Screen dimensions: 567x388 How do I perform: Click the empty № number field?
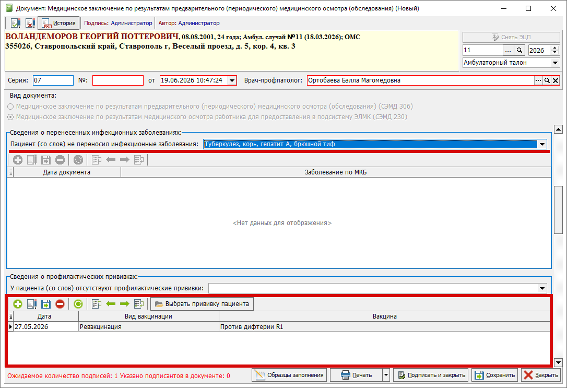pos(118,80)
